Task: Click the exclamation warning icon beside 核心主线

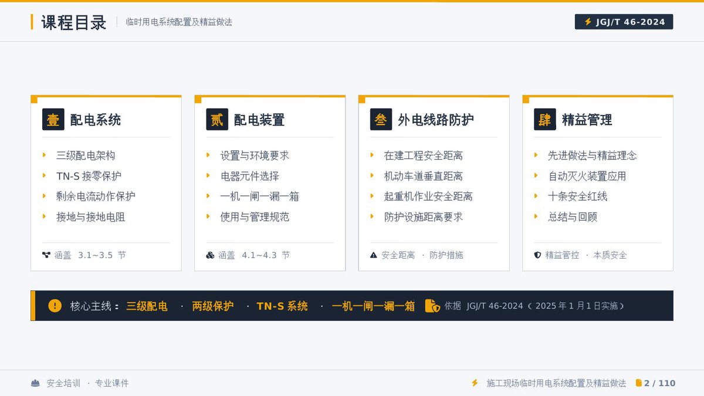Action: (55, 306)
